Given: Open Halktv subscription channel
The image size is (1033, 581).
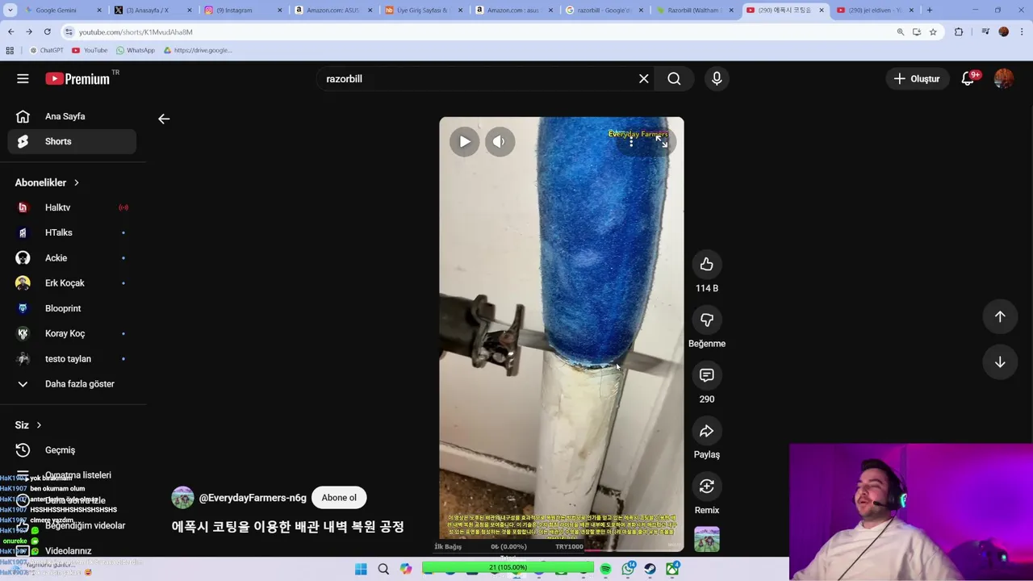Looking at the screenshot, I should [72, 207].
